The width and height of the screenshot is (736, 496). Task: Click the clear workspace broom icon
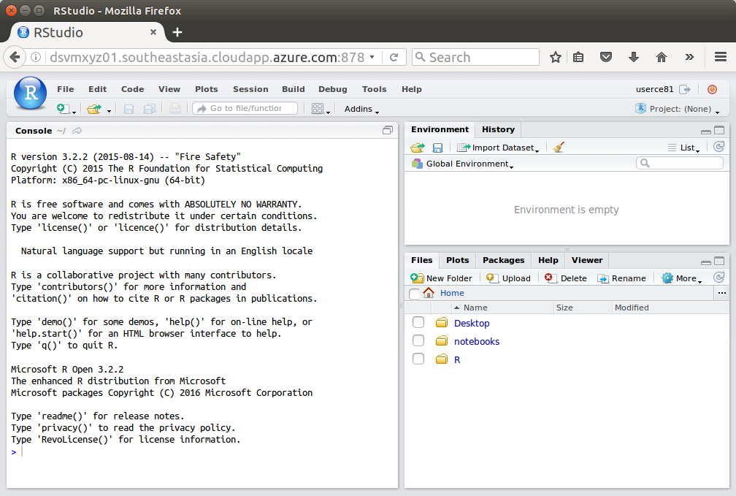[x=559, y=148]
